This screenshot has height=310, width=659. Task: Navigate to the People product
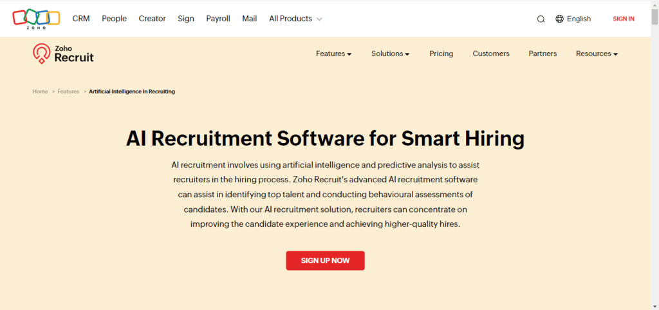(114, 19)
